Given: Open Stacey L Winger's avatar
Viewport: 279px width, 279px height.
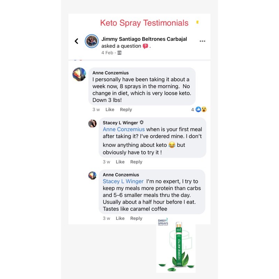Looking at the screenshot, I should tap(92, 124).
